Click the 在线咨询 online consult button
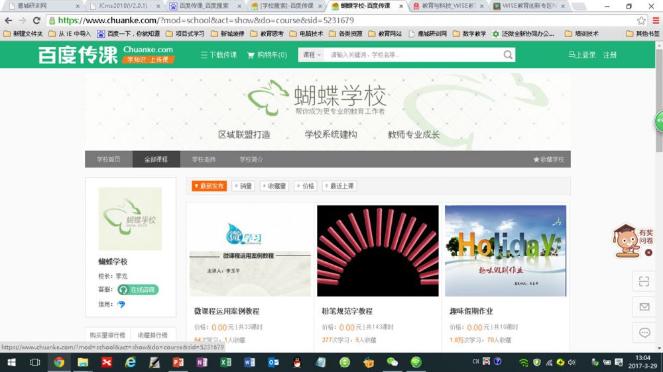The height and width of the screenshot is (372, 663). [x=139, y=290]
